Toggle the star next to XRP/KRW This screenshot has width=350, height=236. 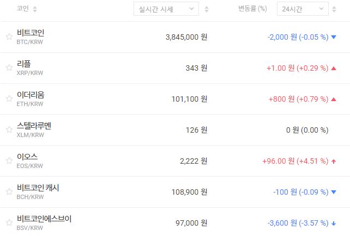(9, 68)
